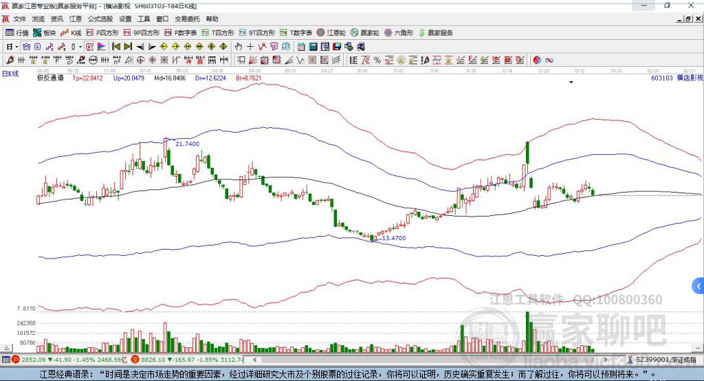Open the P数字表 tool
Viewport: 704px width, 381px height.
click(181, 33)
